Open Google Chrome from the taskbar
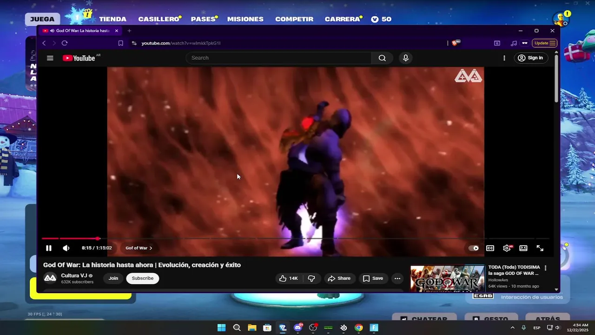This screenshot has height=335, width=595. coord(359,328)
